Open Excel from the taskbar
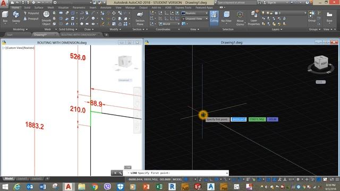This screenshot has height=191, width=340. tap(159, 186)
